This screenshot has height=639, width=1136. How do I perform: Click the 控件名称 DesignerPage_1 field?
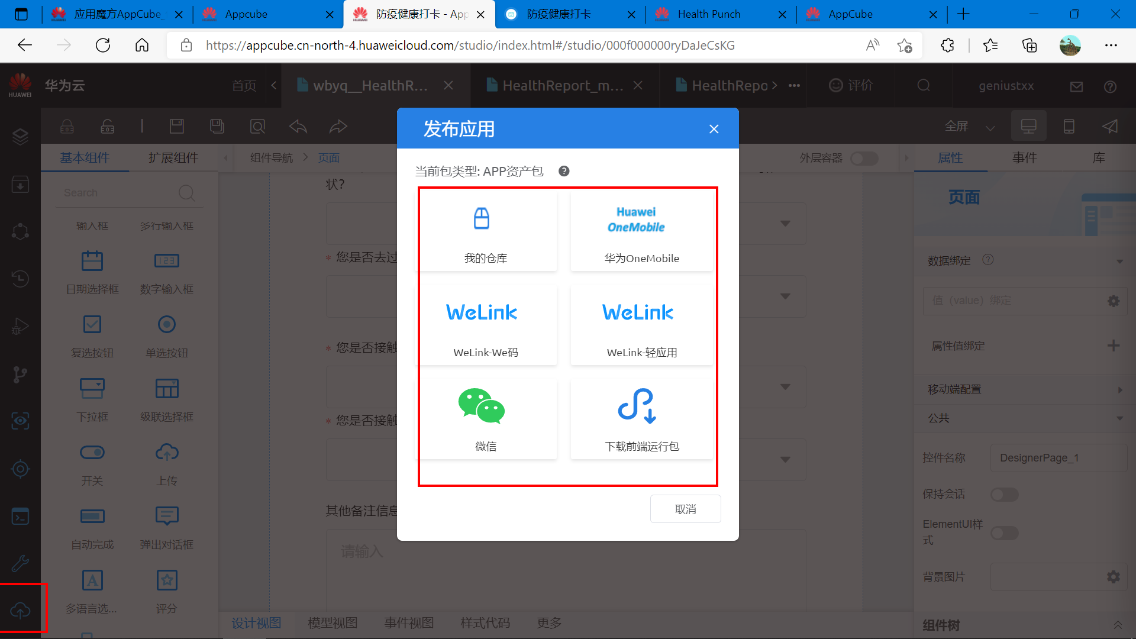[1057, 458]
